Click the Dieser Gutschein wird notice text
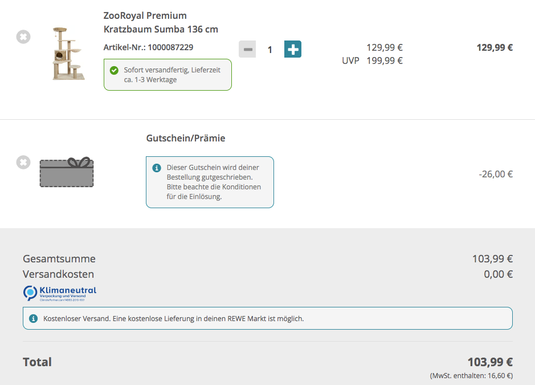Screen dimensions: 535x385 tap(214, 182)
